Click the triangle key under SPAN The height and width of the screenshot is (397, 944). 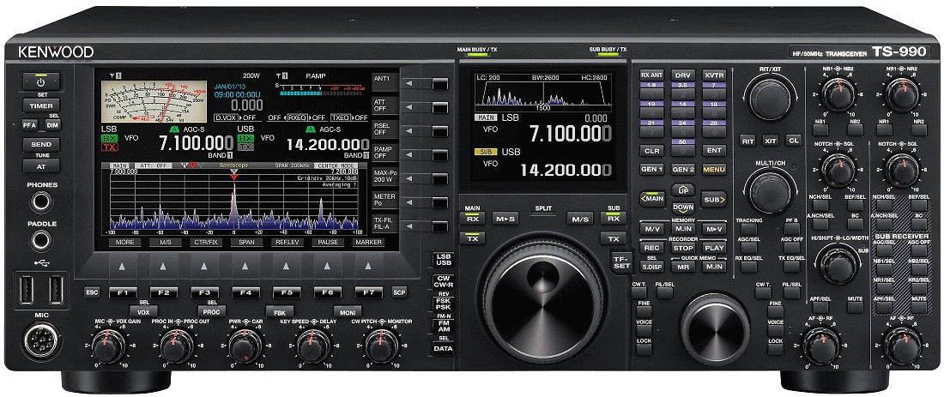pyautogui.click(x=245, y=265)
